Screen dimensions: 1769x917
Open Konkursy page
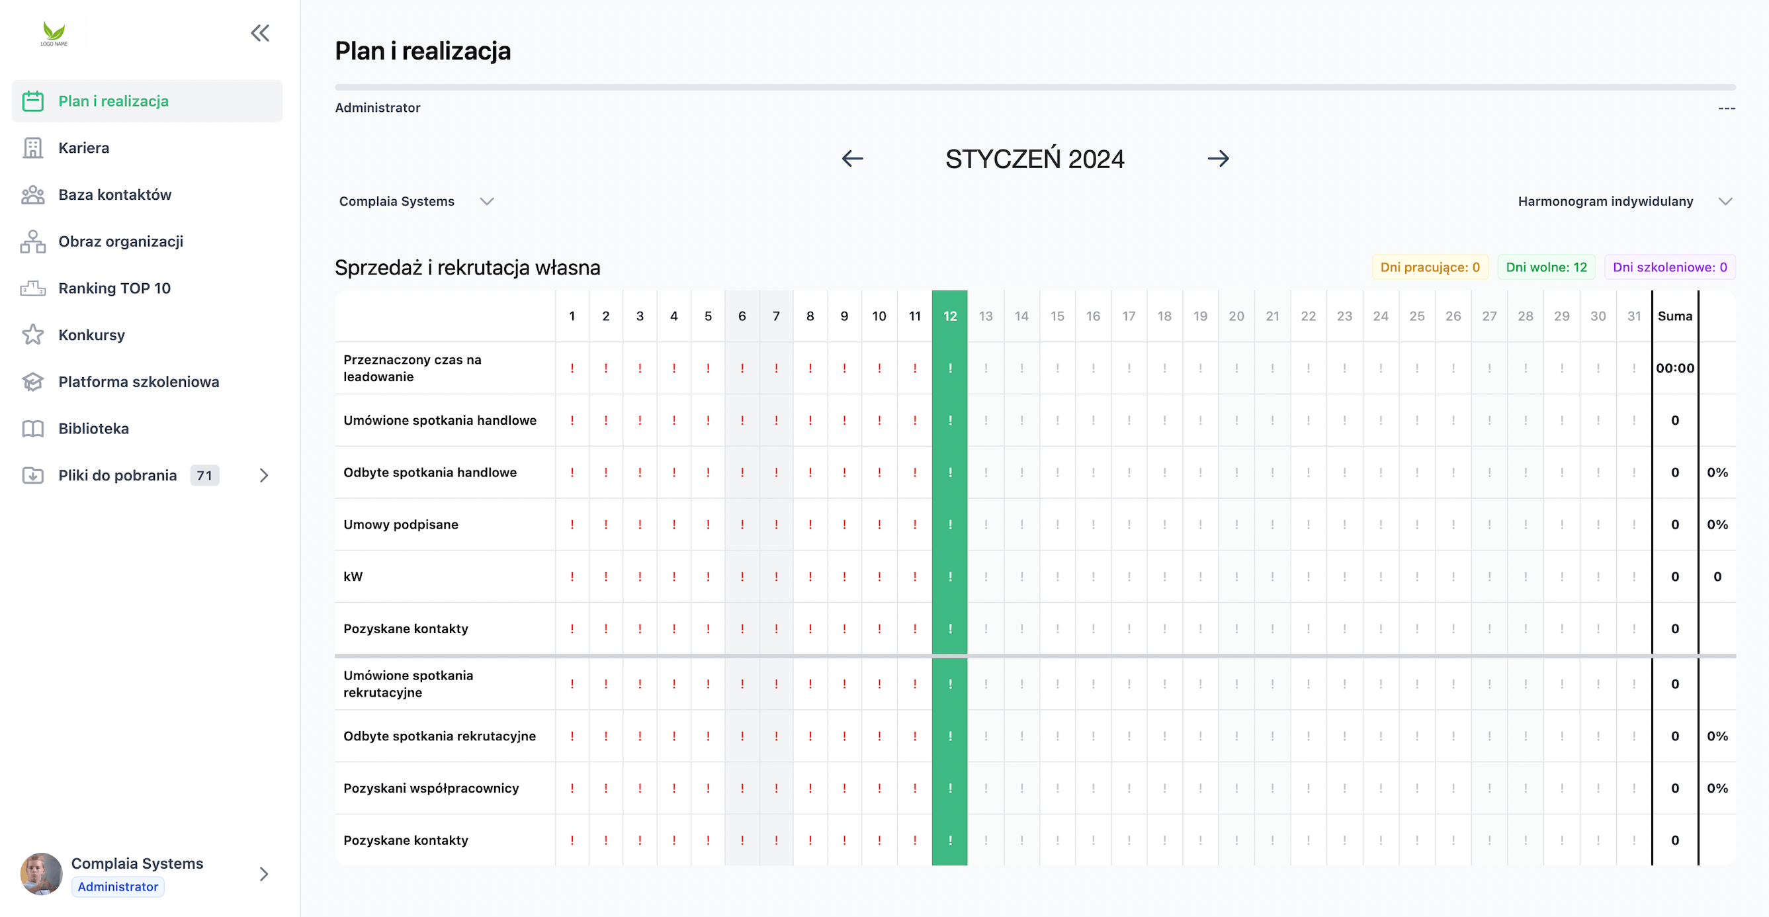tap(147, 335)
